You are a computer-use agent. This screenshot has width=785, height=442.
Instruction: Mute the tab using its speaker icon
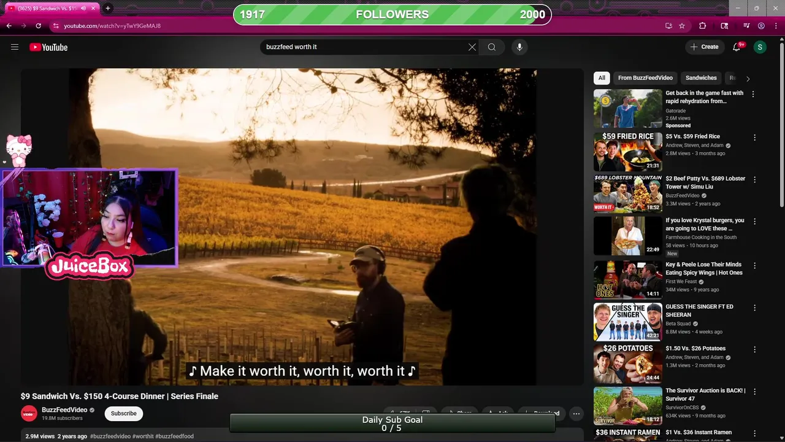[83, 9]
